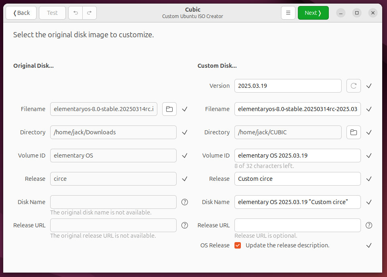The width and height of the screenshot is (387, 277).
Task: Click the original Filename field
Action: click(x=104, y=109)
